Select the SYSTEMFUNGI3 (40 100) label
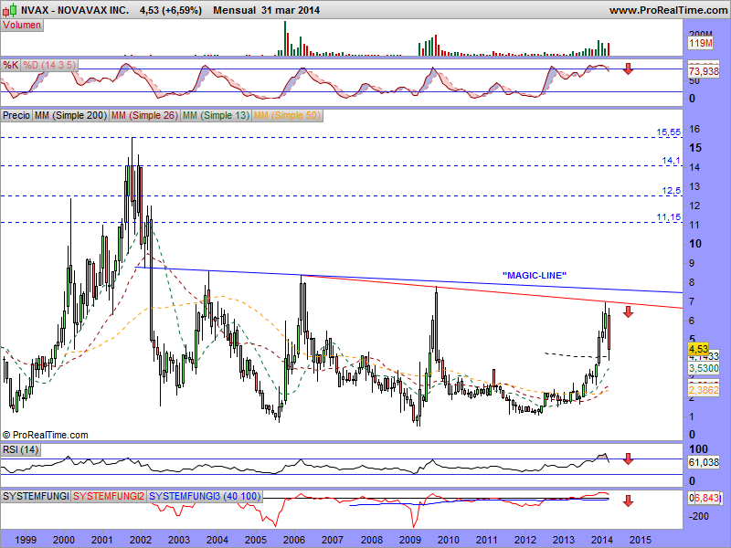The image size is (731, 548). [205, 497]
